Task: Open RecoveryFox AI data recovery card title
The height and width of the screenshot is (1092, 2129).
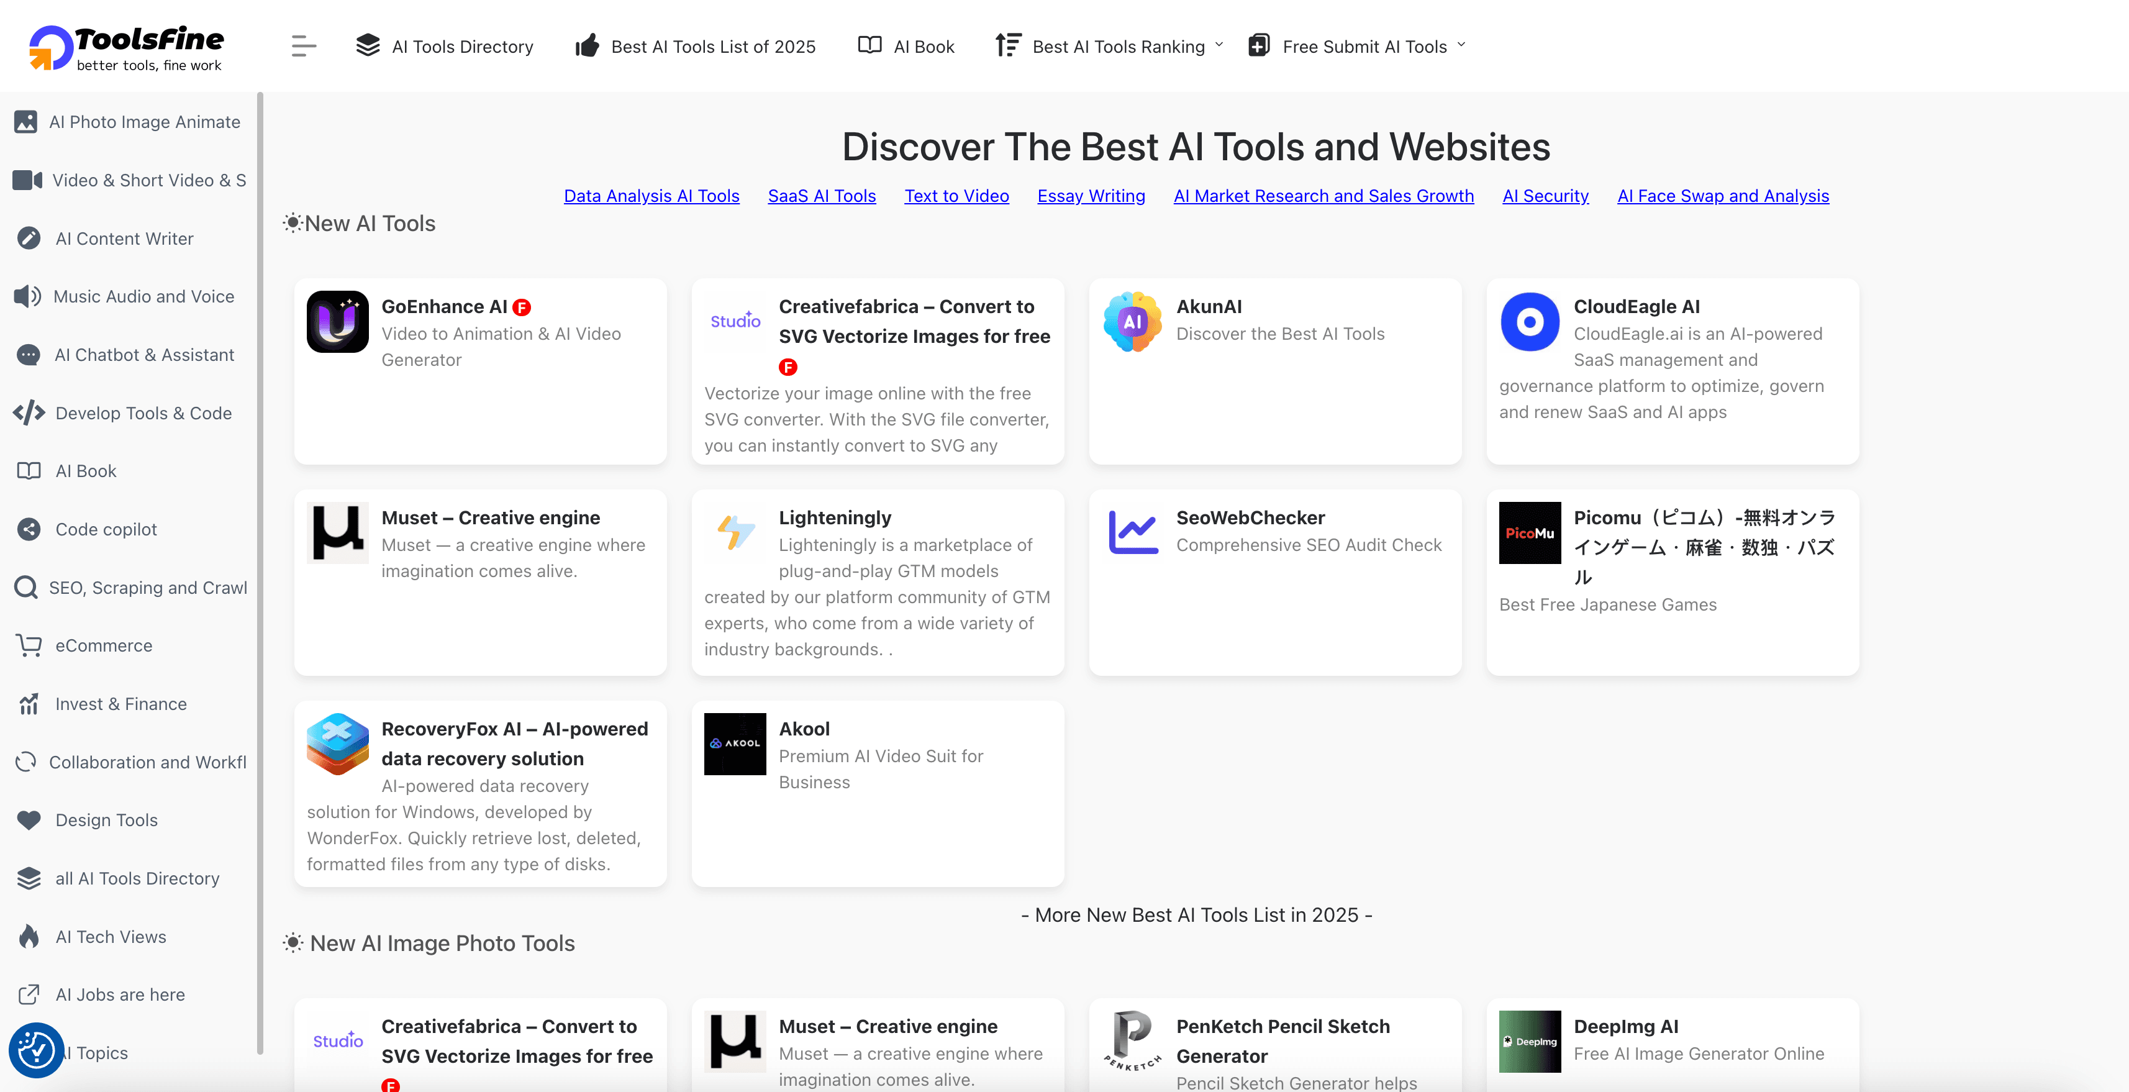Action: [x=514, y=744]
